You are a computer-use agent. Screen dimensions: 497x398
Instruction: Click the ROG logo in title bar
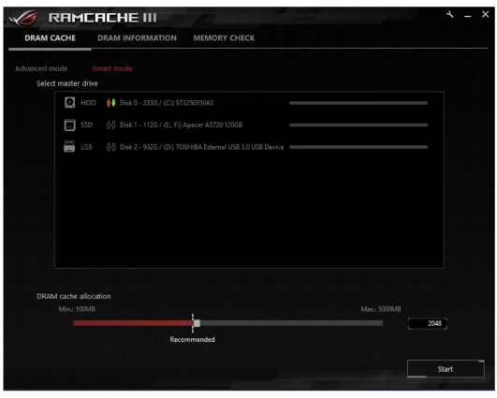(x=23, y=18)
